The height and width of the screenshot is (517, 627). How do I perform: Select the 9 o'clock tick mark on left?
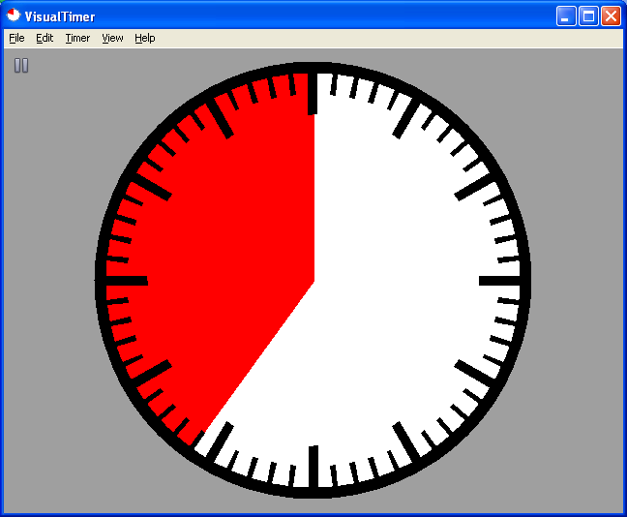pos(127,281)
